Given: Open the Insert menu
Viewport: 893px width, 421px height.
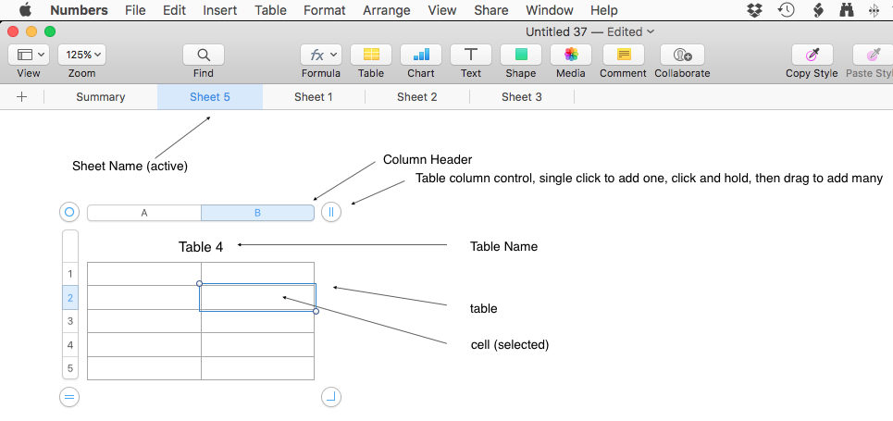Looking at the screenshot, I should pyautogui.click(x=220, y=10).
